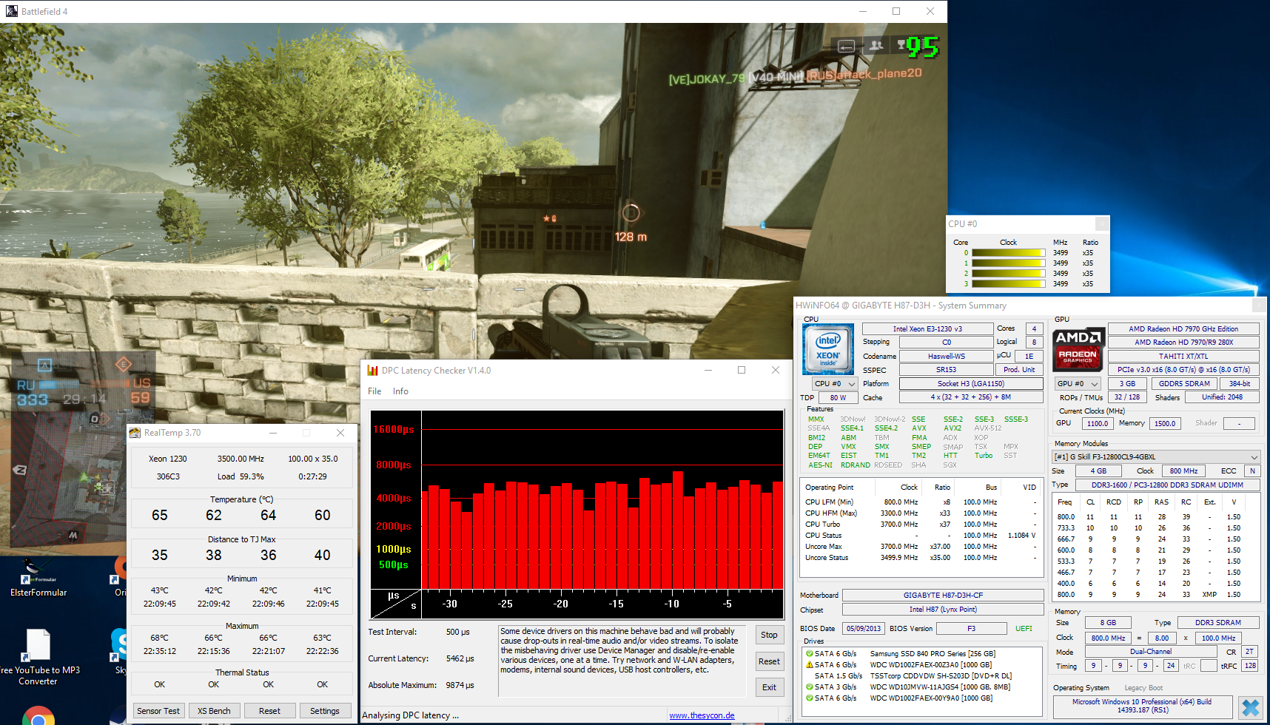Click the Current Latency 5462 µs value
Image resolution: width=1270 pixels, height=725 pixels.
pyautogui.click(x=460, y=658)
